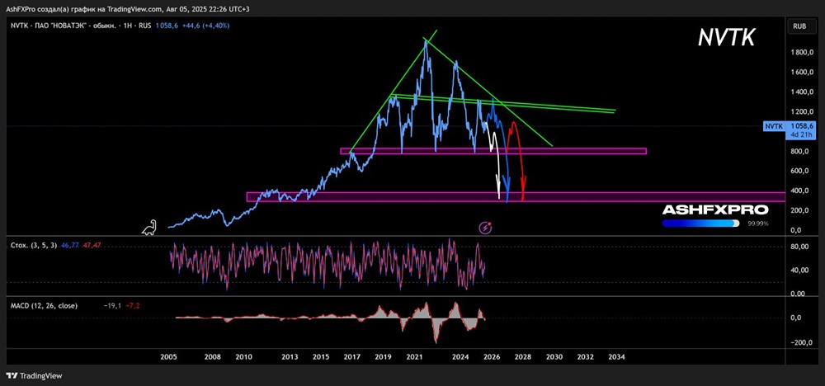
Task: Click the purple lightning bolt event icon
Action: 486,228
